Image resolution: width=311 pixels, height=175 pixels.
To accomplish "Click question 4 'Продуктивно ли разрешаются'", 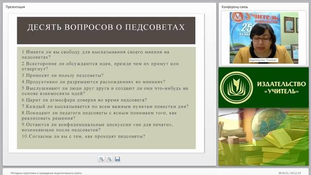I will click(93, 82).
